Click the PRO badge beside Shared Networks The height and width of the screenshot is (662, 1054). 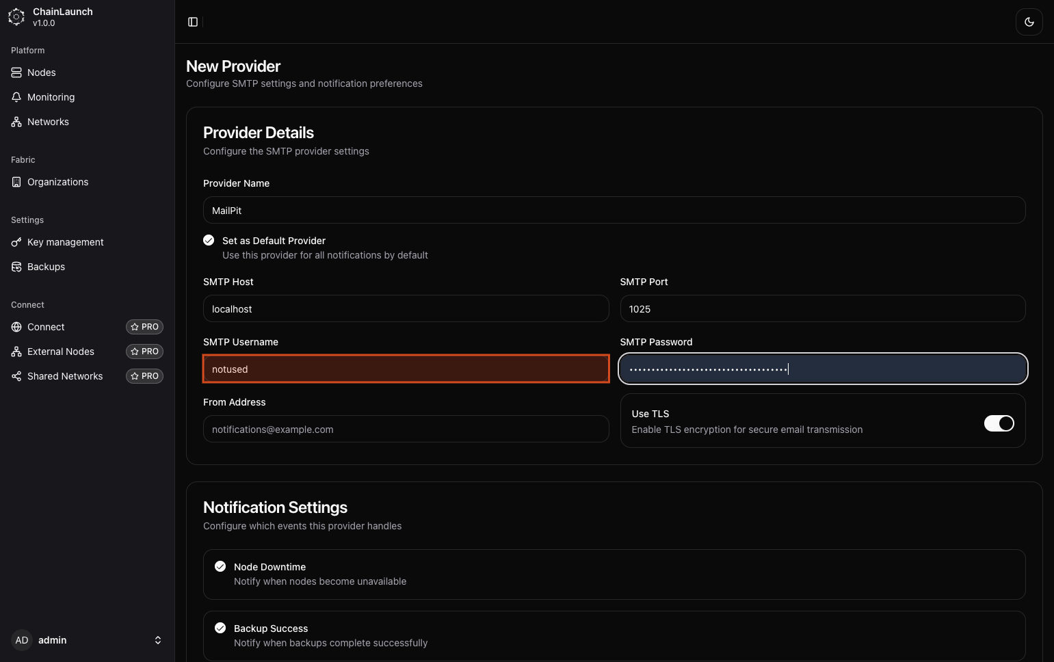tap(144, 376)
